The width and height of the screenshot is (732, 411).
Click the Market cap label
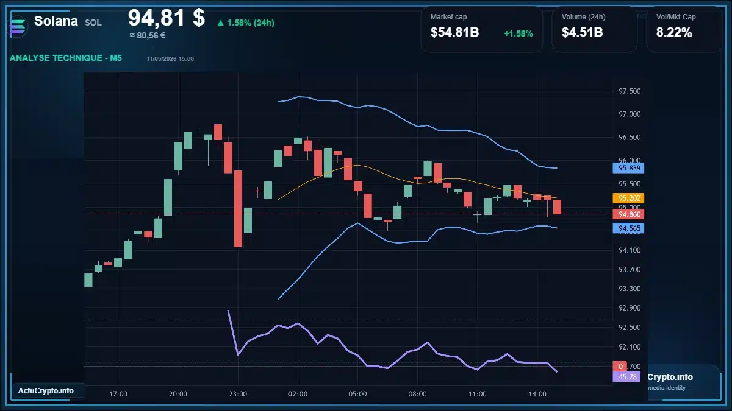coord(448,17)
